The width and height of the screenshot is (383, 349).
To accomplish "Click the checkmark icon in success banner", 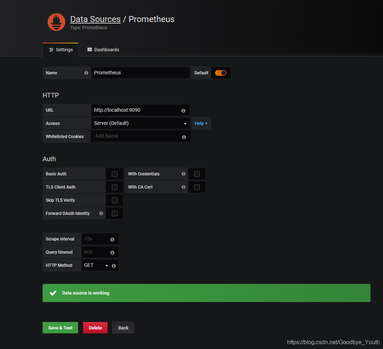I will tap(53, 293).
